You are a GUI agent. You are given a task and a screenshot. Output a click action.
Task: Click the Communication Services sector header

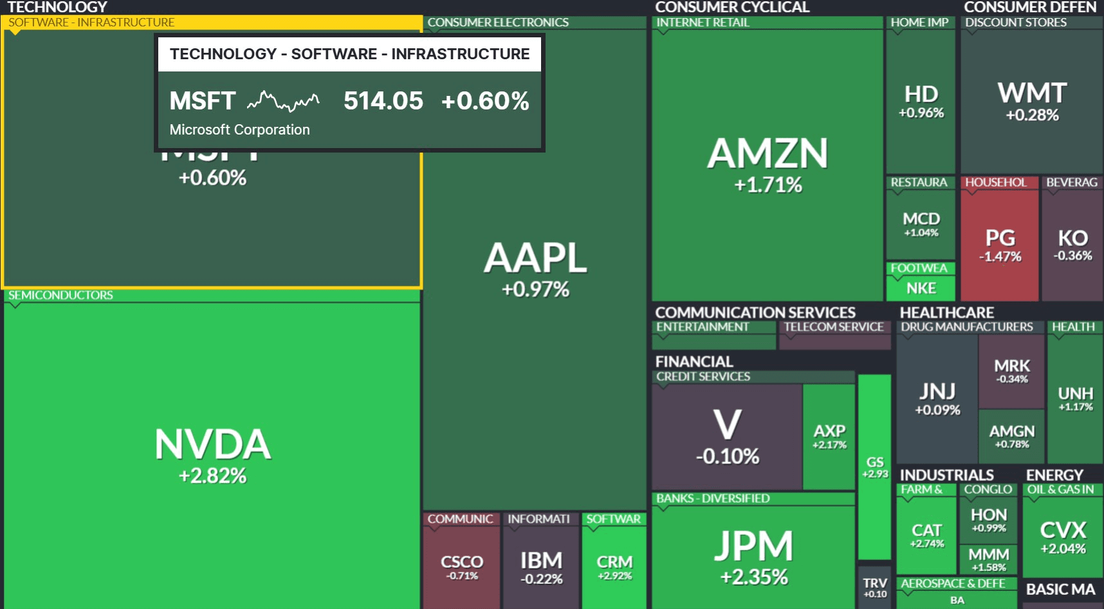tap(755, 312)
